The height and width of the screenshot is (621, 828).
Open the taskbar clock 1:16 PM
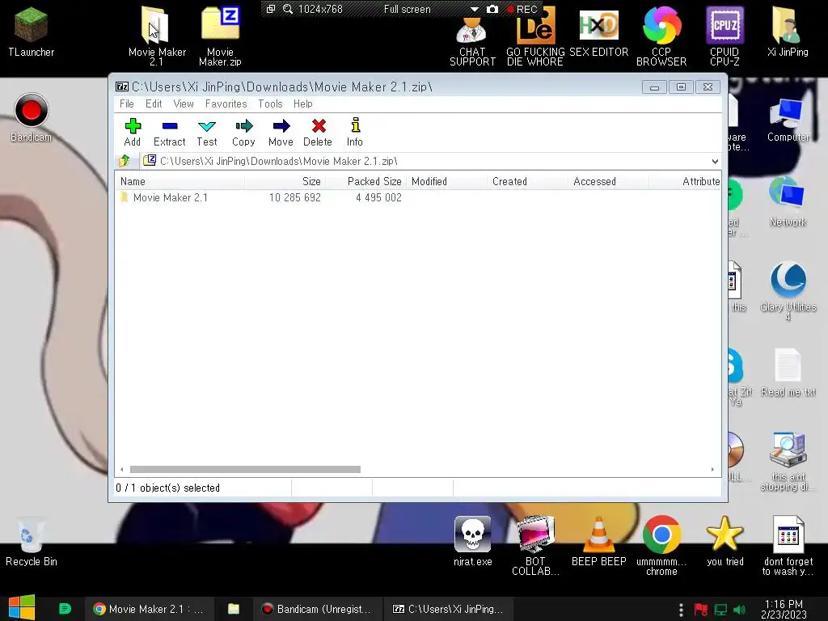click(x=784, y=609)
